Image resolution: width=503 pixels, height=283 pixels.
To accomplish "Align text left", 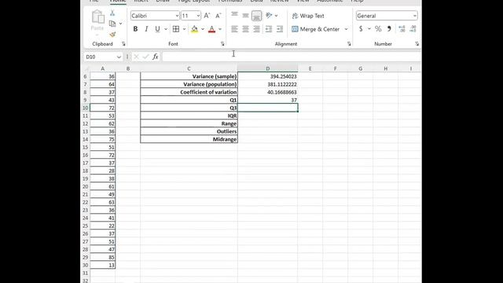I will coord(234,29).
